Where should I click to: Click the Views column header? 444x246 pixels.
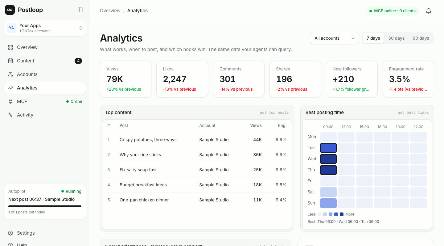tap(256, 125)
